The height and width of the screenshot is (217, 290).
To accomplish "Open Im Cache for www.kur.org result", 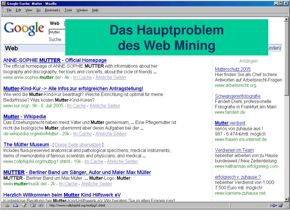I will click(76, 106).
